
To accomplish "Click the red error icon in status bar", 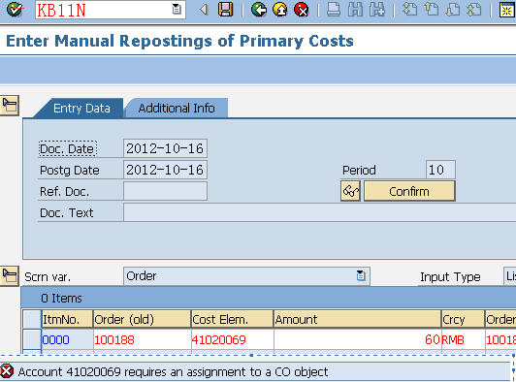I will (7, 371).
